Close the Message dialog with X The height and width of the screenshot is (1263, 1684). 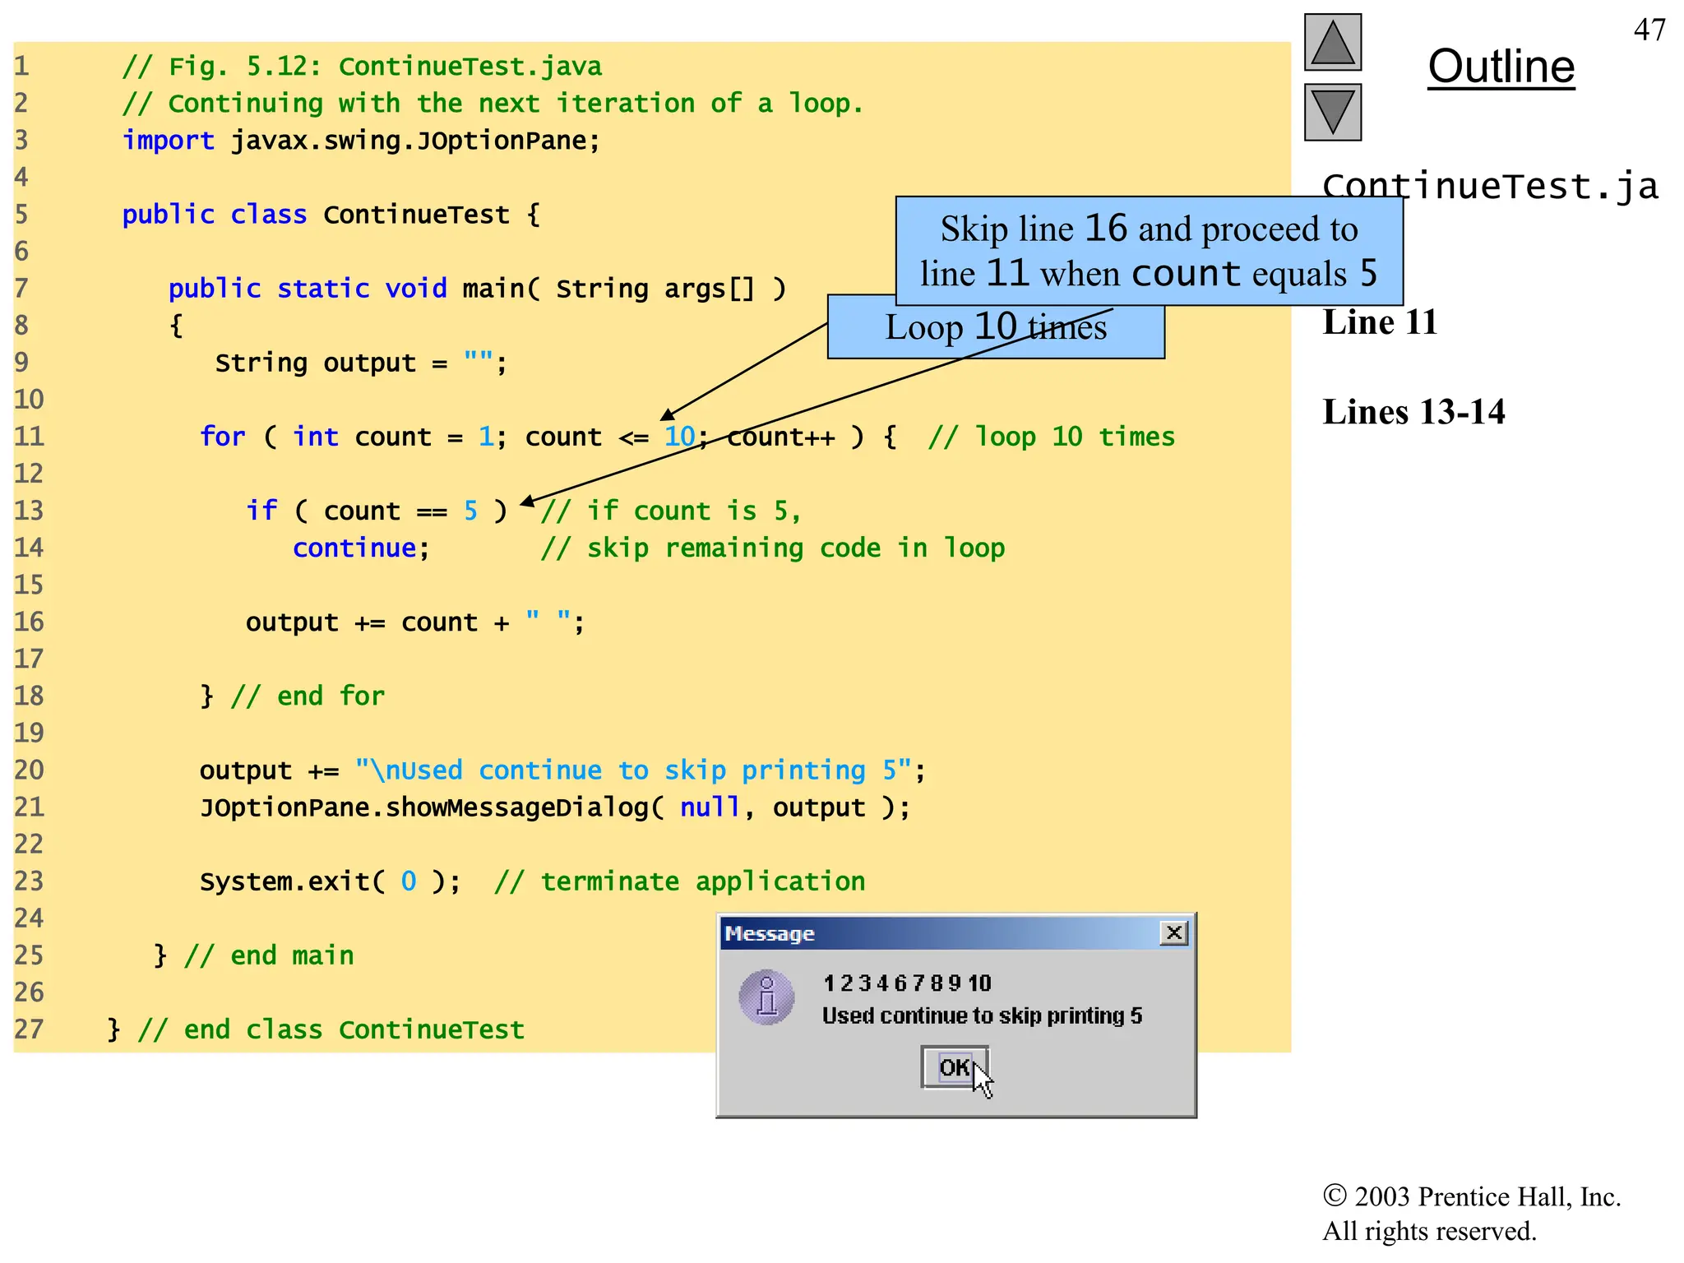[x=1174, y=932]
